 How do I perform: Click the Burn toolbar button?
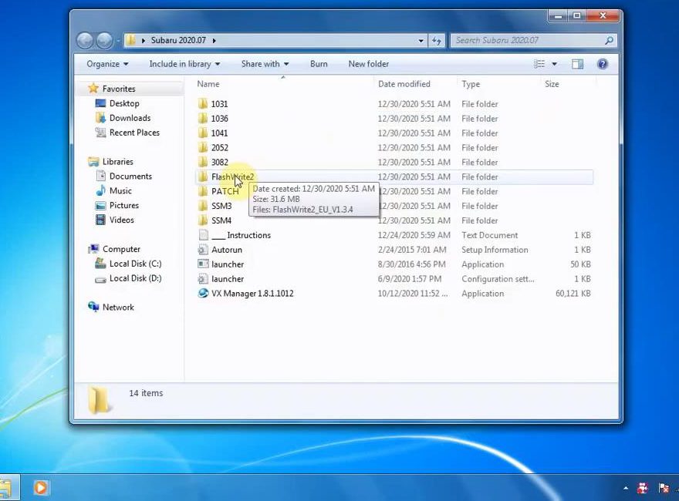(319, 64)
